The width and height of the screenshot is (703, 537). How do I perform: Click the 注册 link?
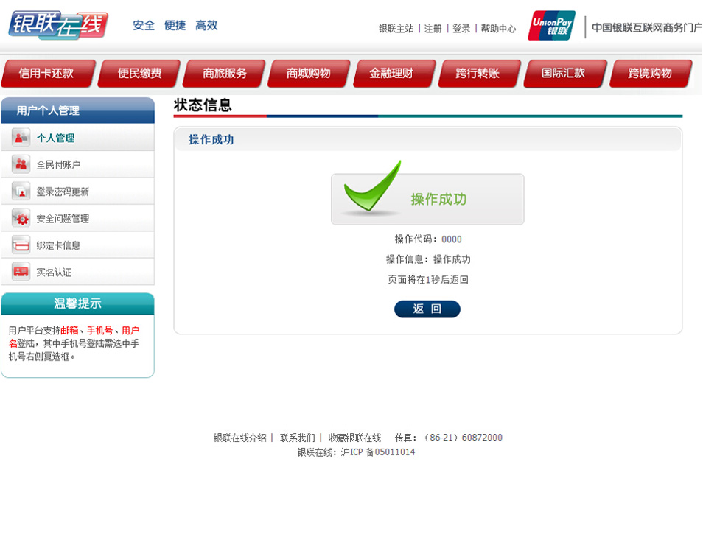click(433, 29)
